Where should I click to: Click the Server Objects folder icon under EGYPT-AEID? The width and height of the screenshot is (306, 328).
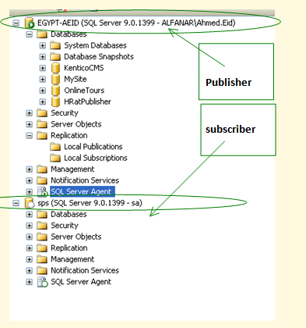(42, 124)
